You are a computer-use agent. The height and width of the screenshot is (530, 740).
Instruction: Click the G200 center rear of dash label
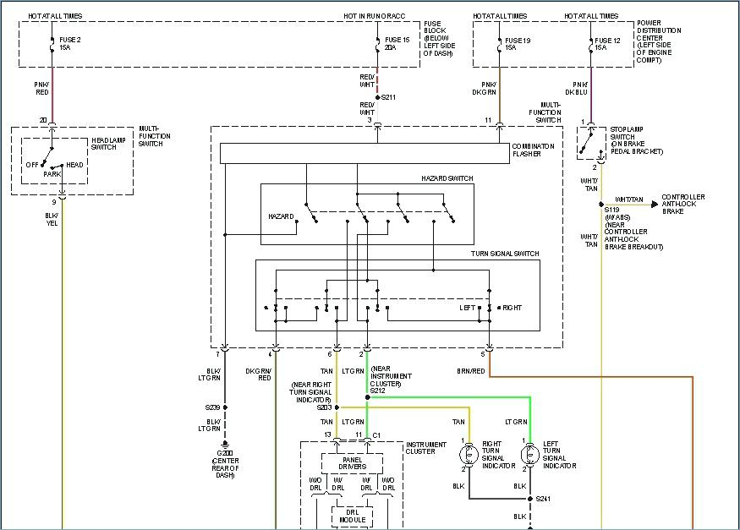point(225,464)
